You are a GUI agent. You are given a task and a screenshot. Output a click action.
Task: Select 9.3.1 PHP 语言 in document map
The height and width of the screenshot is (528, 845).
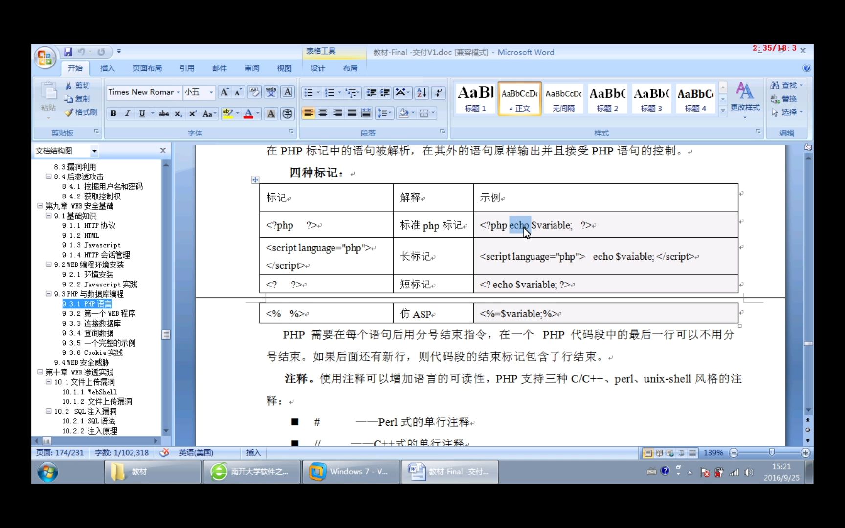click(87, 304)
